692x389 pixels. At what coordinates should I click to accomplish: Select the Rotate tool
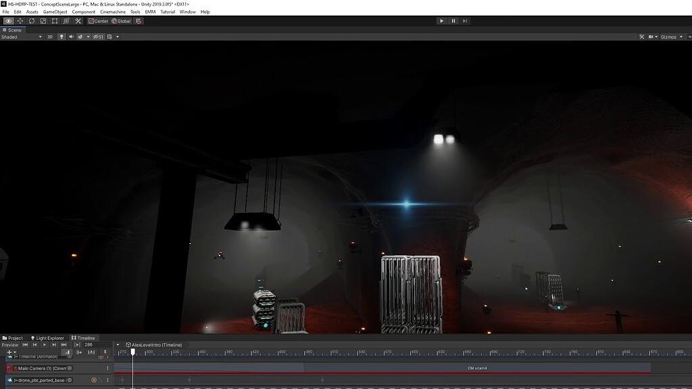31,21
